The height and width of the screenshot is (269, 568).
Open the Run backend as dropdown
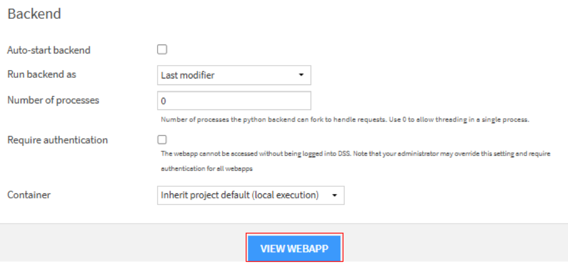click(x=234, y=75)
